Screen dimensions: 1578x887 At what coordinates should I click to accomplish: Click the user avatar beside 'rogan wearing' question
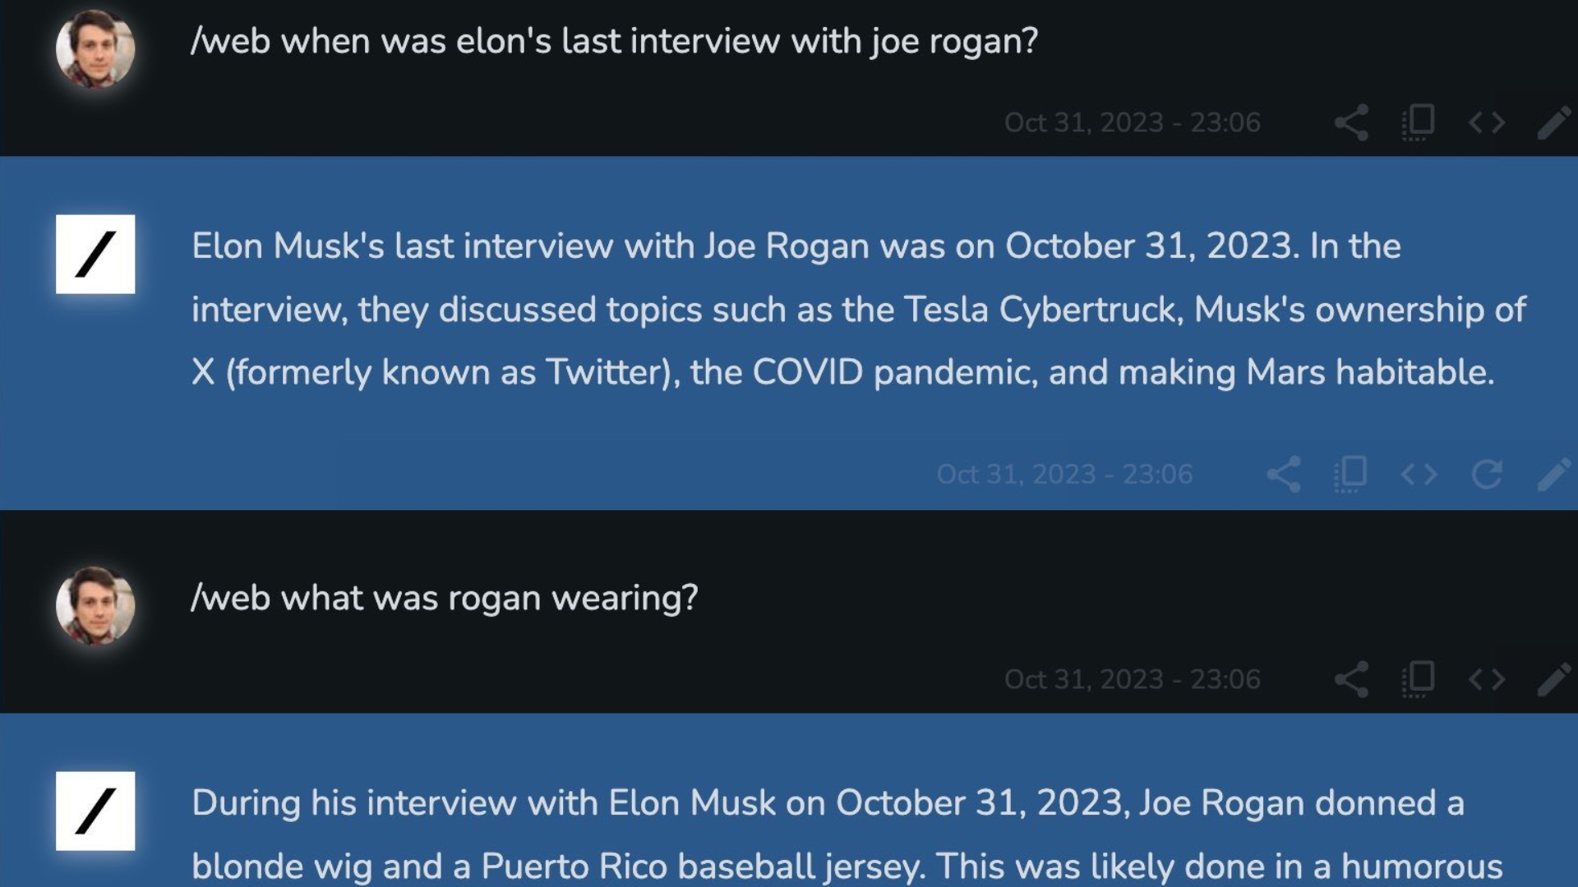[x=95, y=605]
